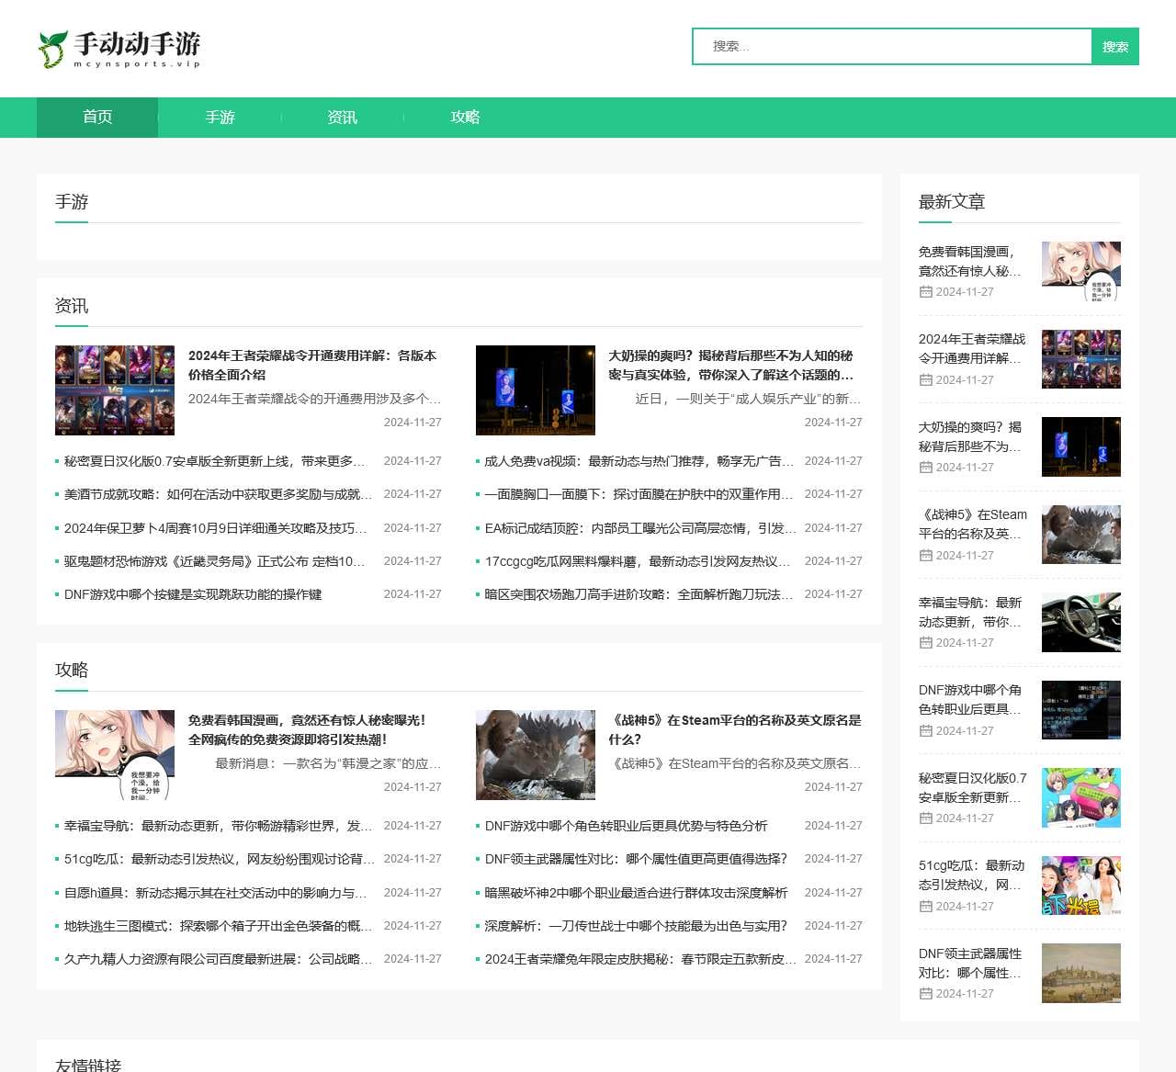This screenshot has width=1176, height=1072.
Task: Open 51cg吃瓜 list item in 攻略
Action: click(220, 859)
